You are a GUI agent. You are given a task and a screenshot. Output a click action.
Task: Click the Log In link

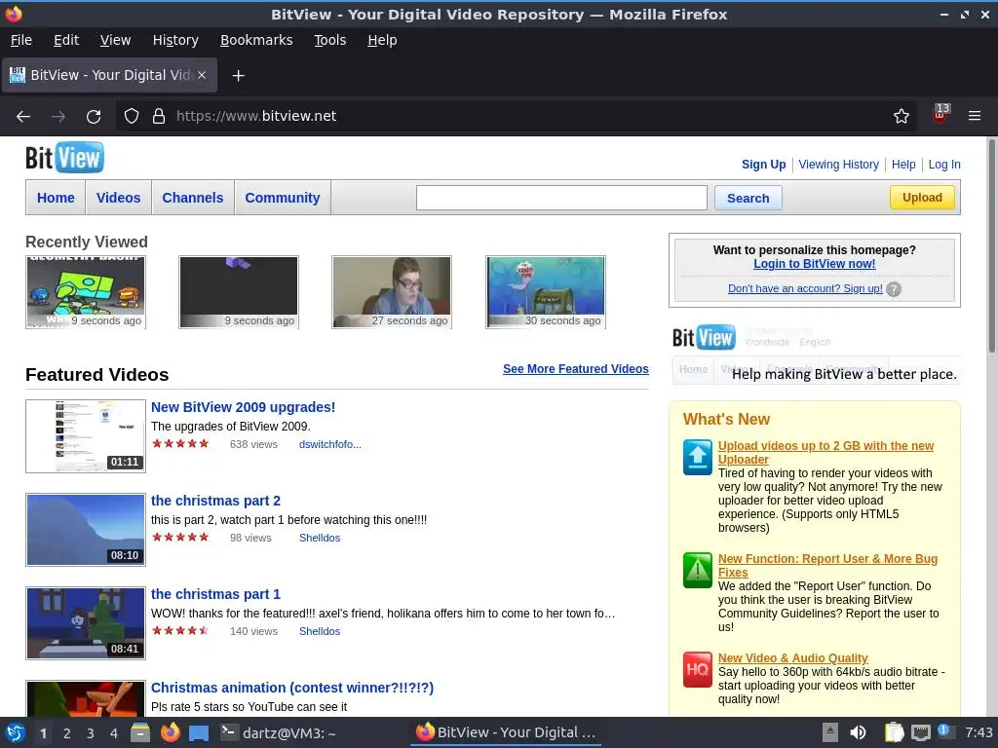pyautogui.click(x=943, y=164)
